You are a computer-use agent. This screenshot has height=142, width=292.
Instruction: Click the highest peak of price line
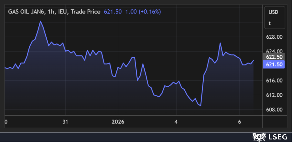[x=40, y=21]
